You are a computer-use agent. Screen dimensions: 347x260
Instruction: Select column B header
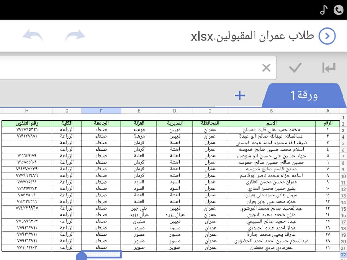point(271,111)
